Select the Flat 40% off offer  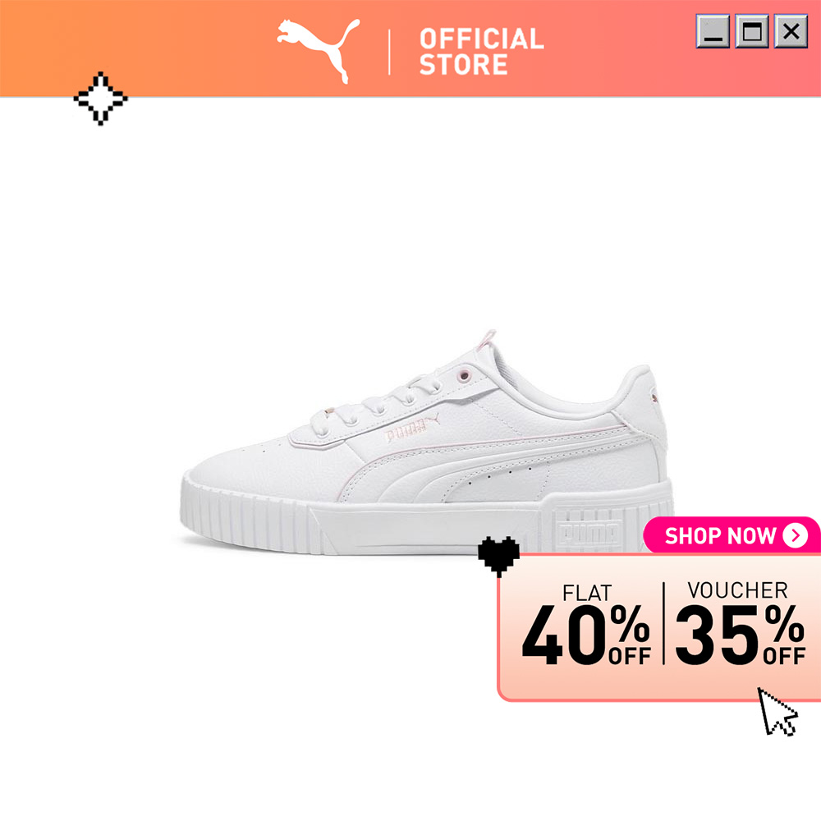[x=586, y=625]
